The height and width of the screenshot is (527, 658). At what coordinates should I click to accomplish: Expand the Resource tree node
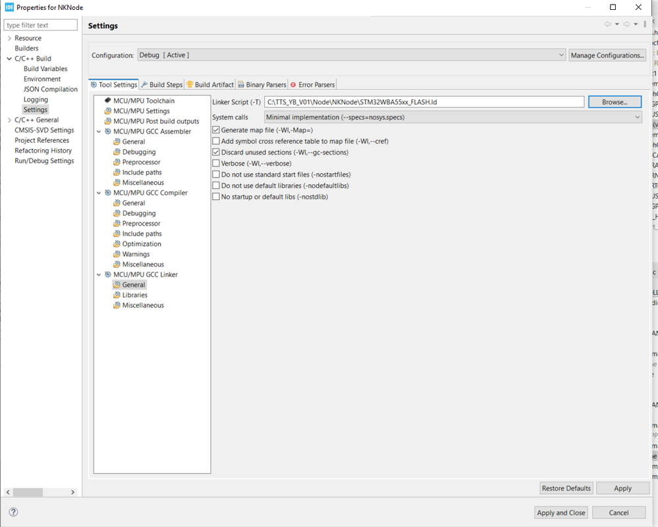point(9,38)
